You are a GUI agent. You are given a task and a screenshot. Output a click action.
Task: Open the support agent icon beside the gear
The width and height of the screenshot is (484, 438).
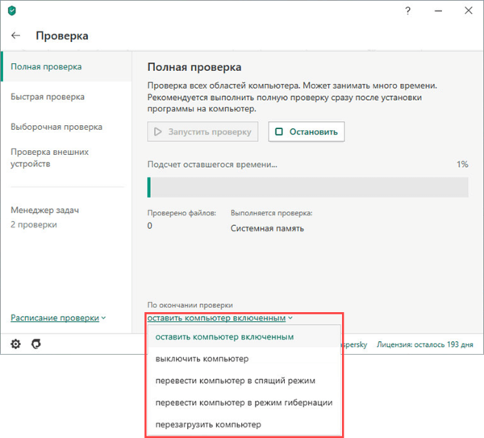[x=35, y=344]
